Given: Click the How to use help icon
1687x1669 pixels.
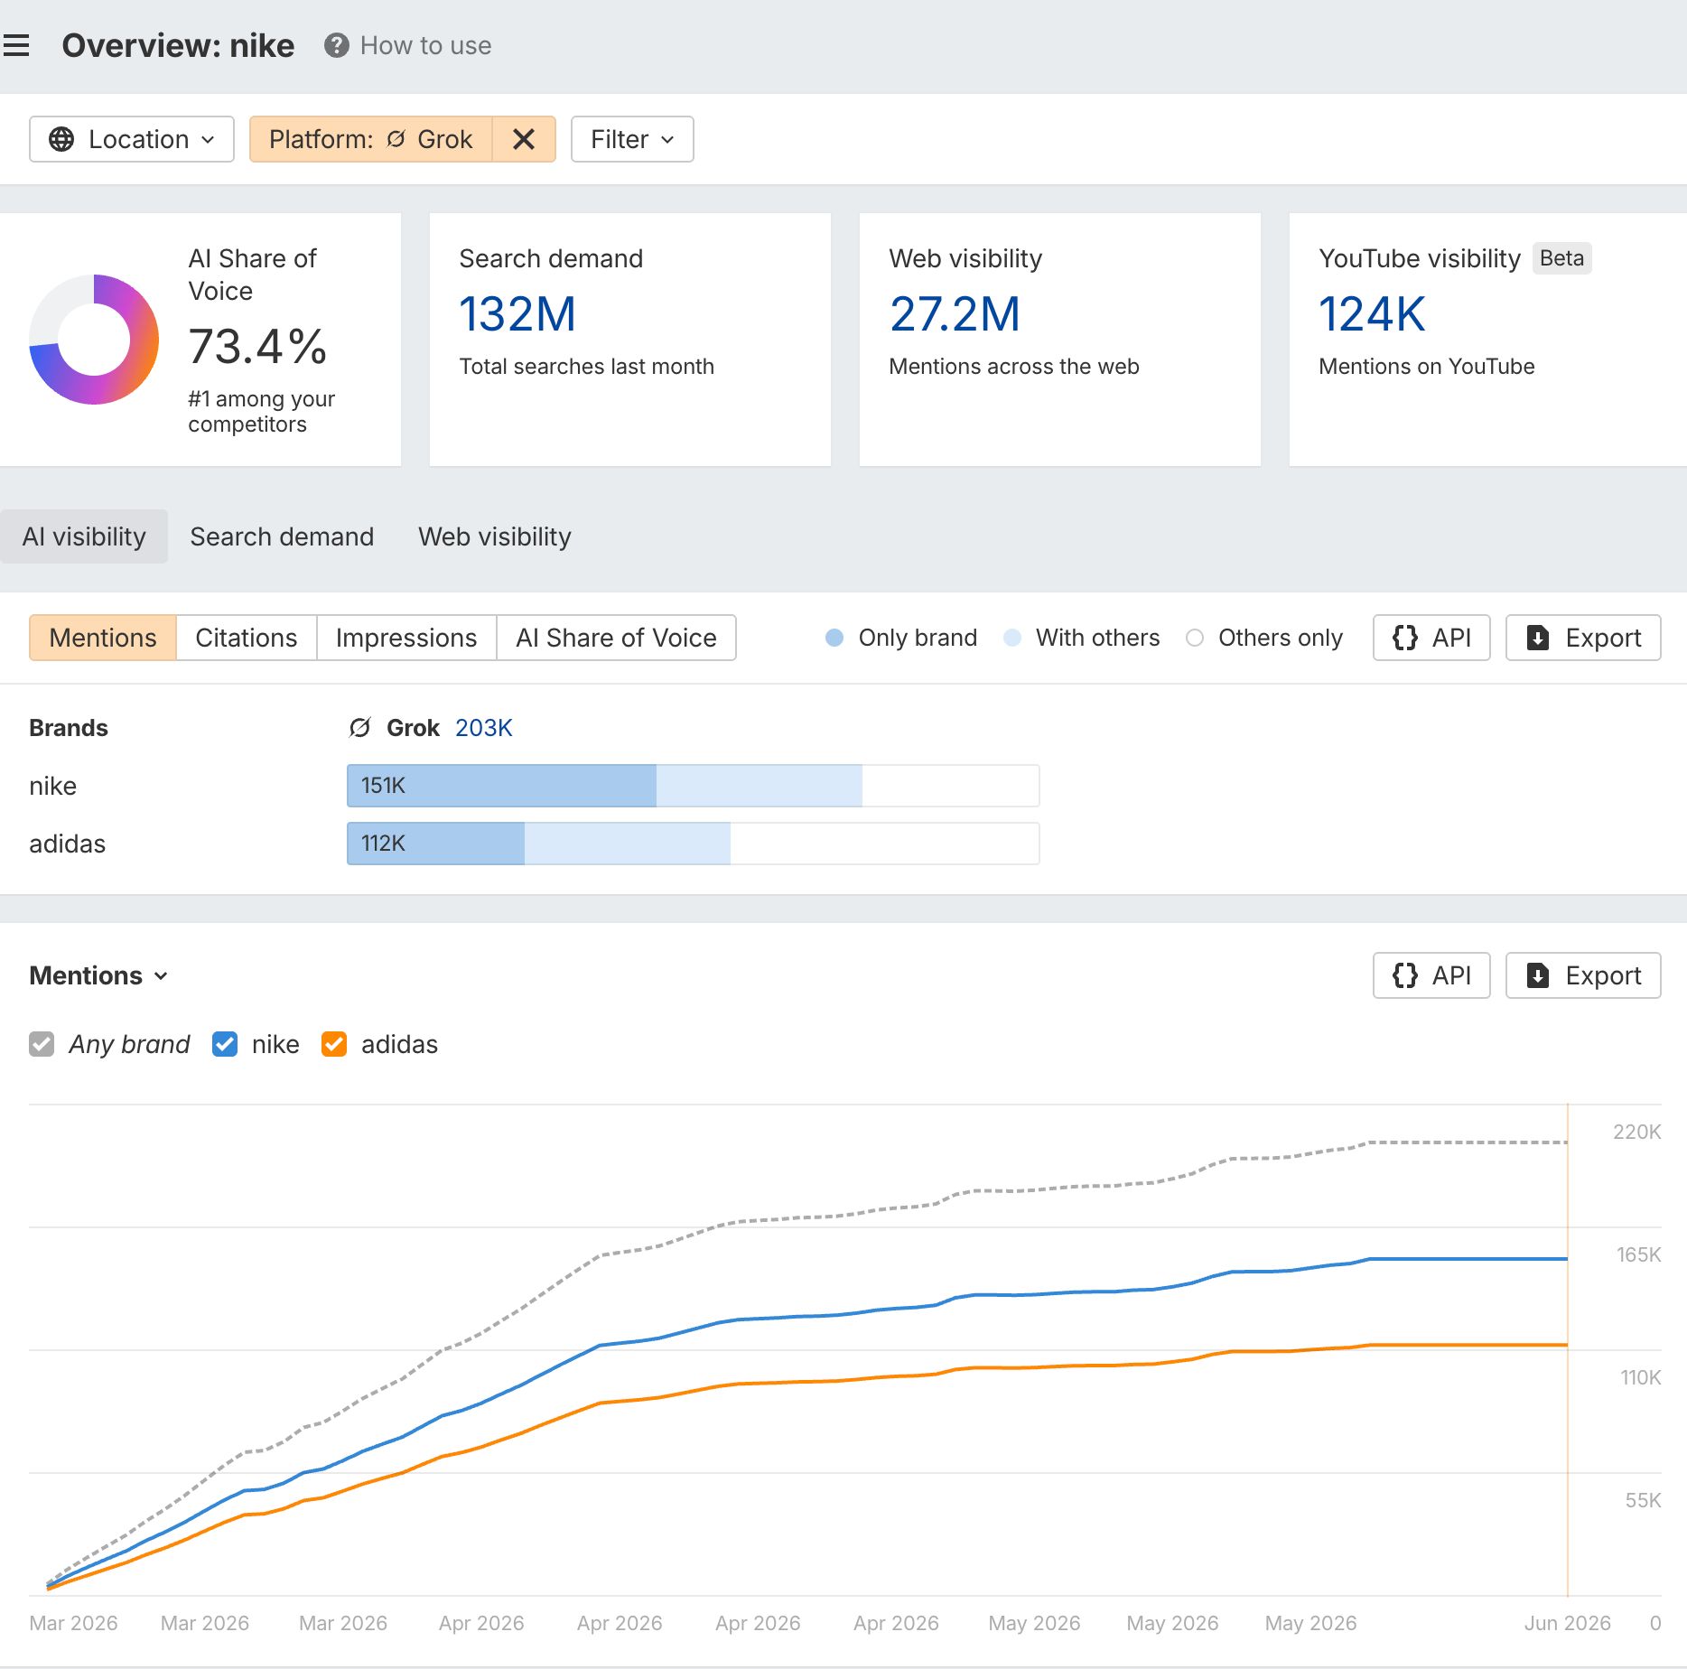Looking at the screenshot, I should tap(337, 45).
